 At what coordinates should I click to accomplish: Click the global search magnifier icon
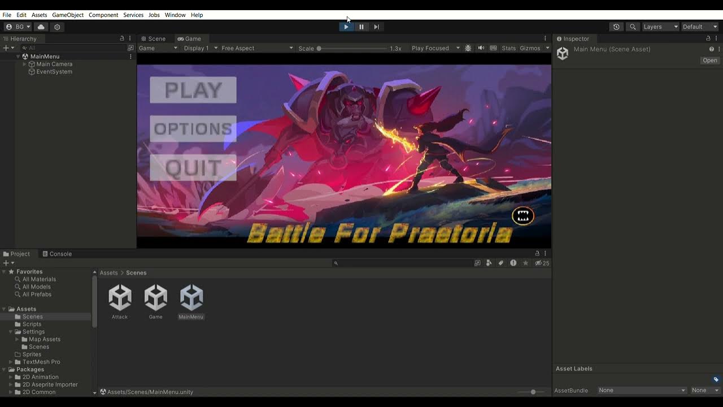633,27
